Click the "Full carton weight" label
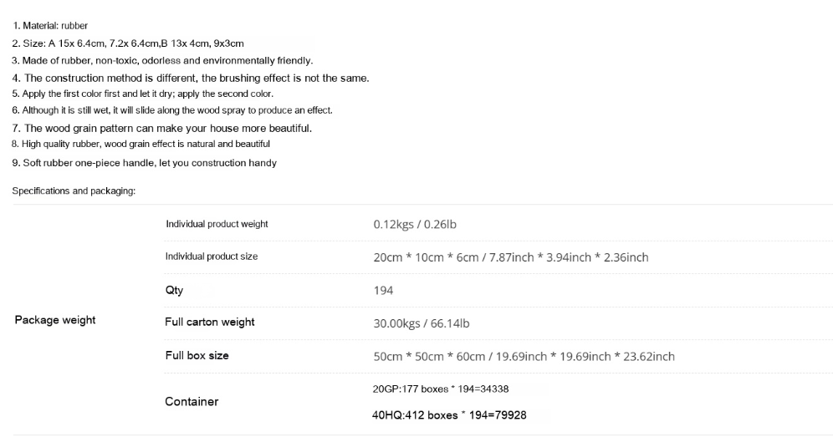833x437 pixels. (210, 322)
